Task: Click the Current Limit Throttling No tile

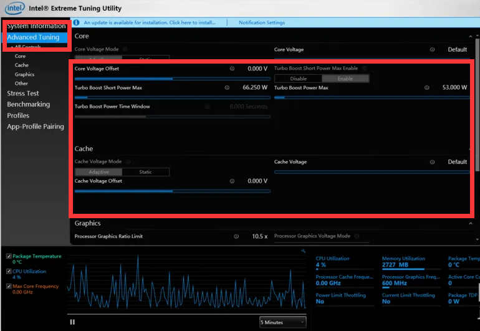Action: click(x=411, y=299)
